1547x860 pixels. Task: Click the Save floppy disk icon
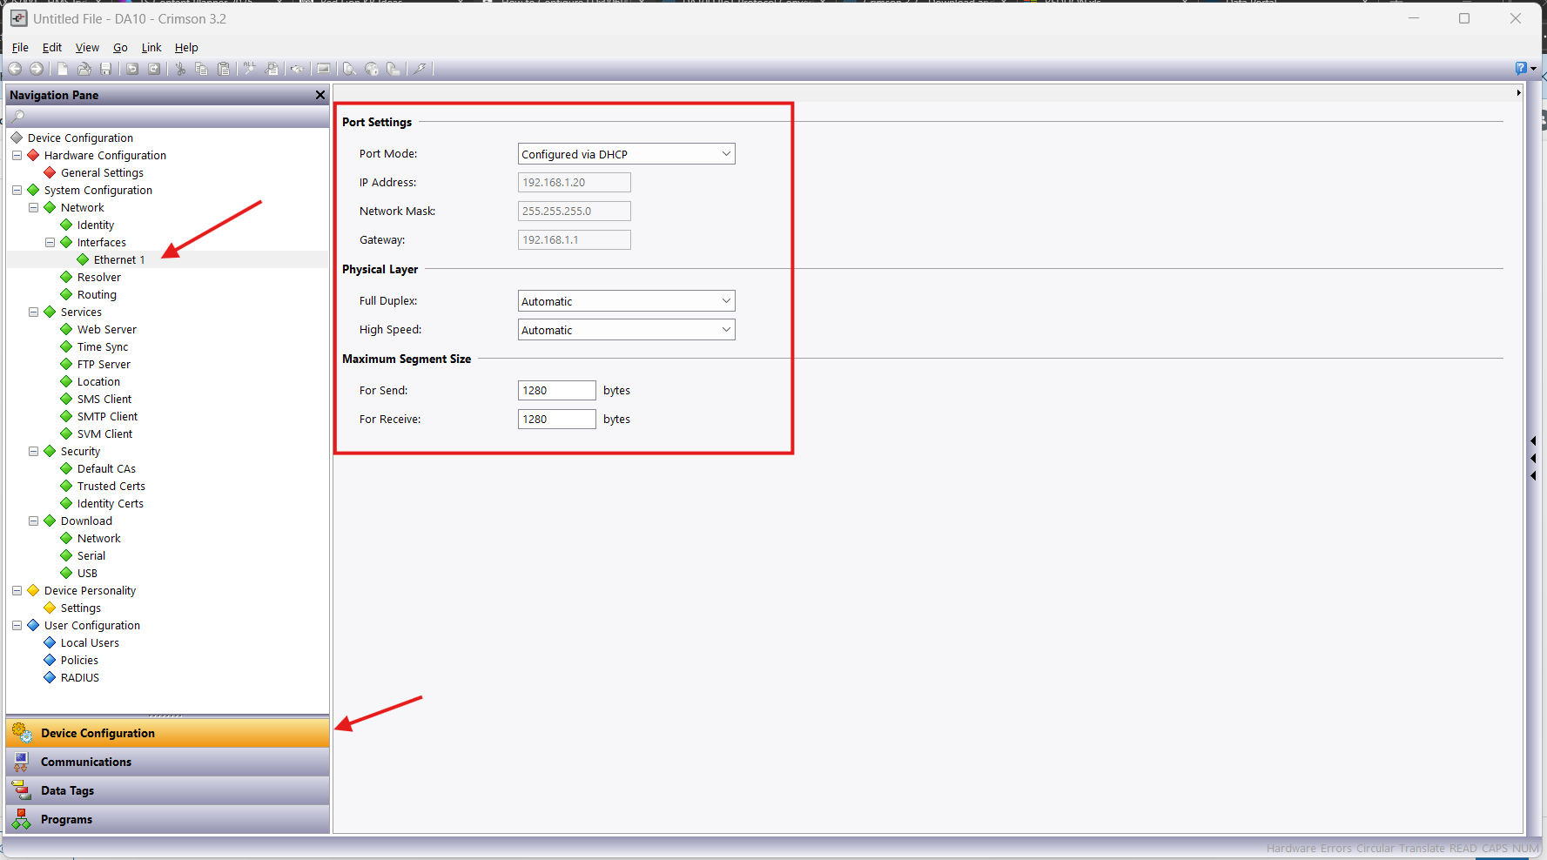105,69
